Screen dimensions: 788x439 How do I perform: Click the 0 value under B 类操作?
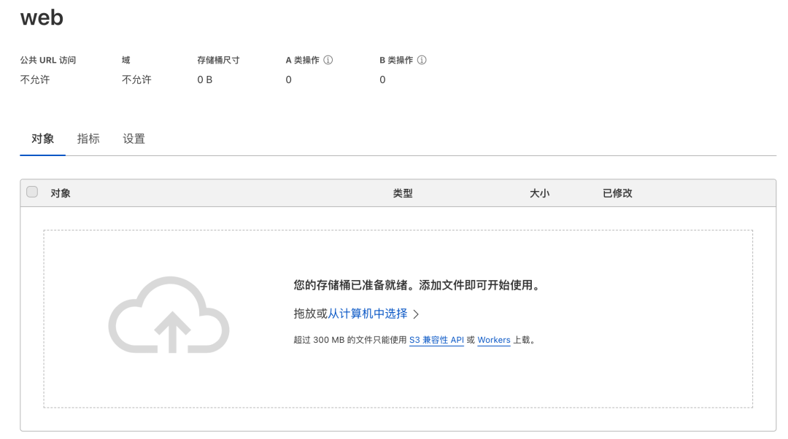tap(382, 80)
